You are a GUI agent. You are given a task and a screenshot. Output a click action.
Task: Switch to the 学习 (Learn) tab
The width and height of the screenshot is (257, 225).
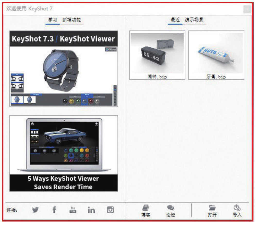[52, 20]
